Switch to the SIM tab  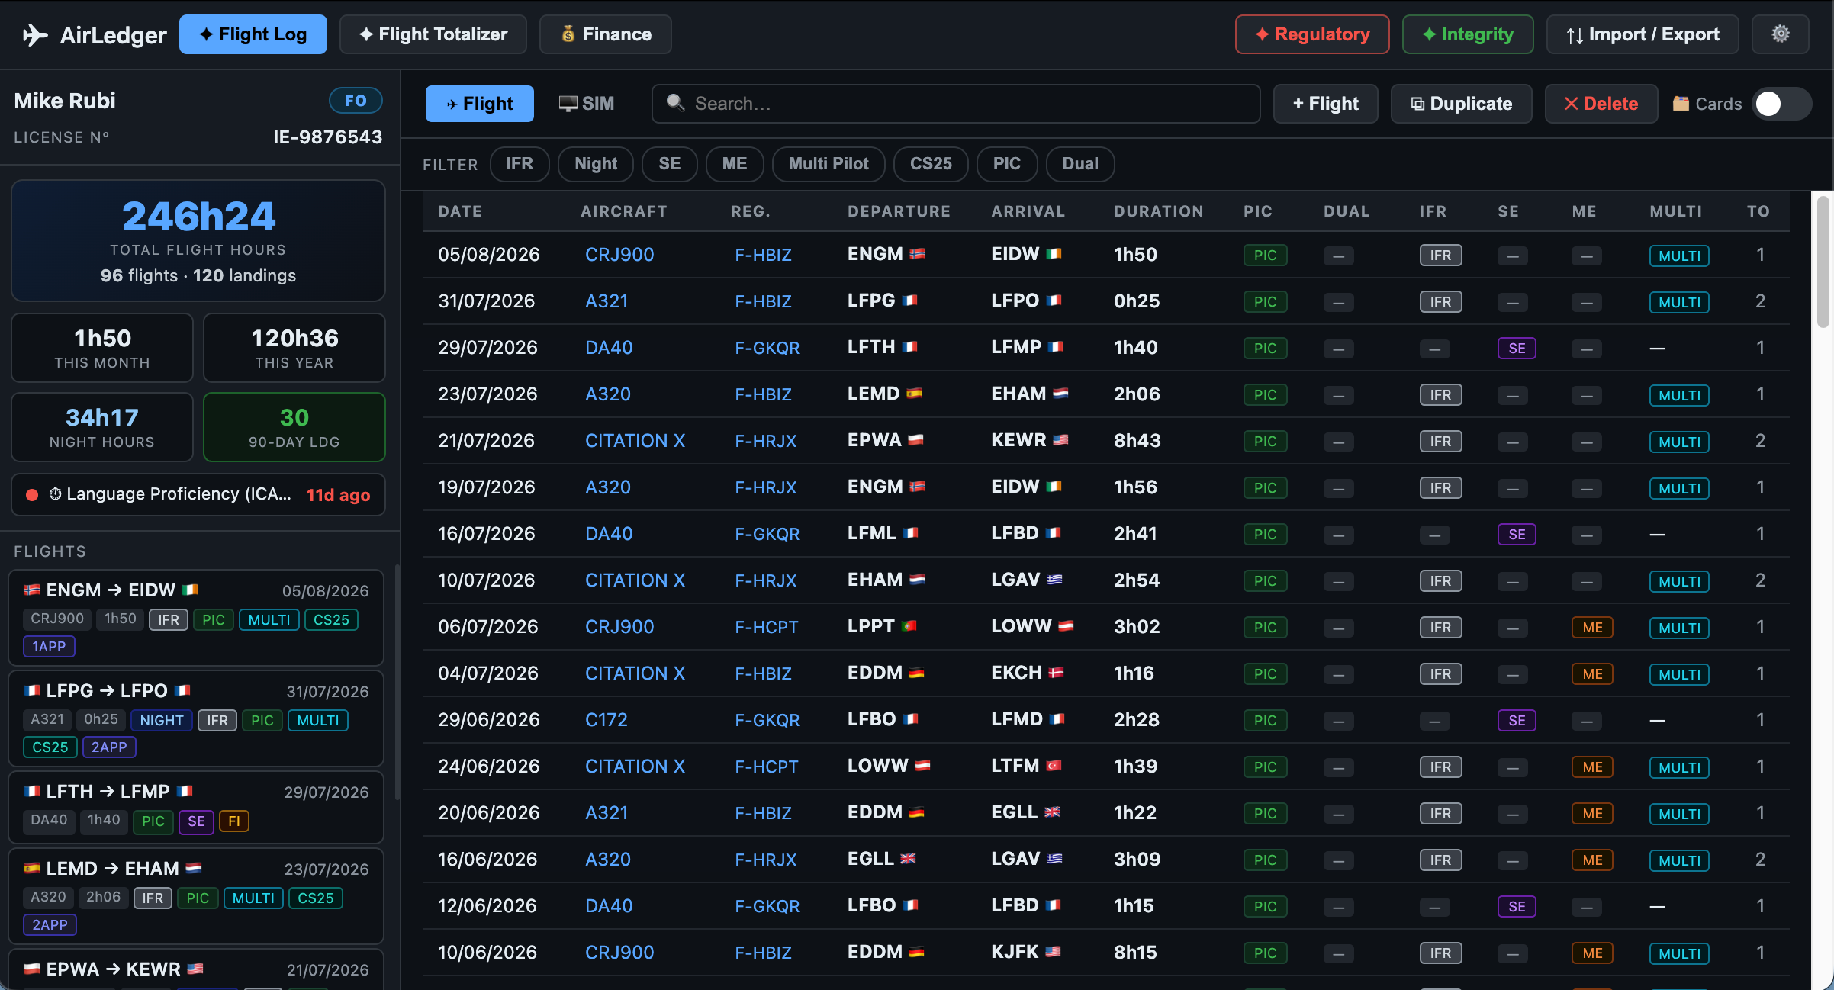[x=587, y=104]
